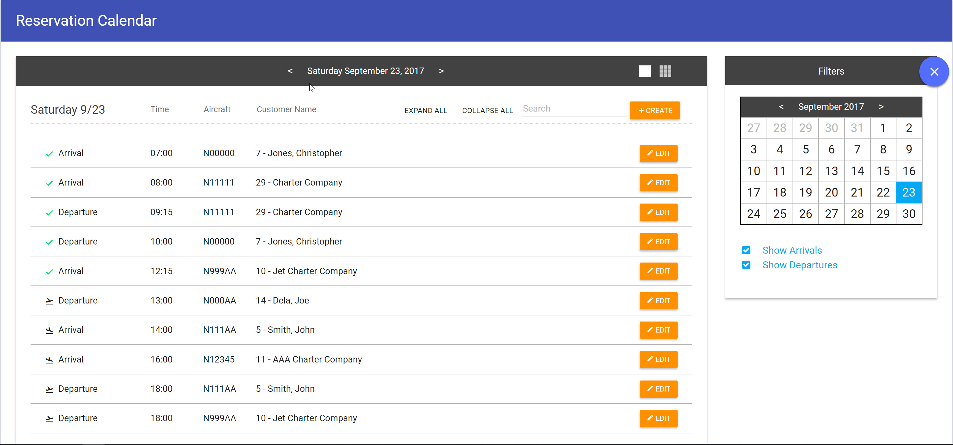953x445 pixels.
Task: Select September 15 in the mini calendar
Action: coord(883,171)
